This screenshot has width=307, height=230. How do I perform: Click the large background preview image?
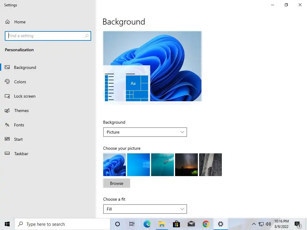click(x=152, y=66)
